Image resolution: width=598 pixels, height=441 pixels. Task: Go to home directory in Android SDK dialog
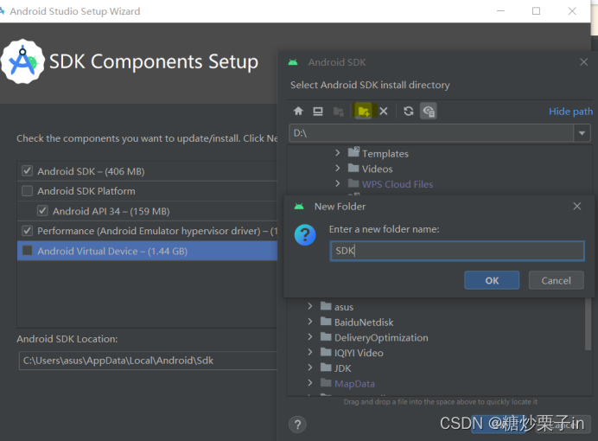pos(298,111)
